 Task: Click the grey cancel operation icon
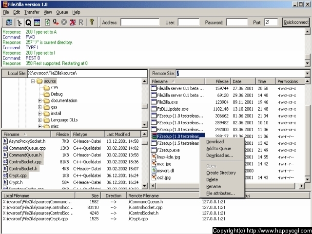(x=64, y=22)
